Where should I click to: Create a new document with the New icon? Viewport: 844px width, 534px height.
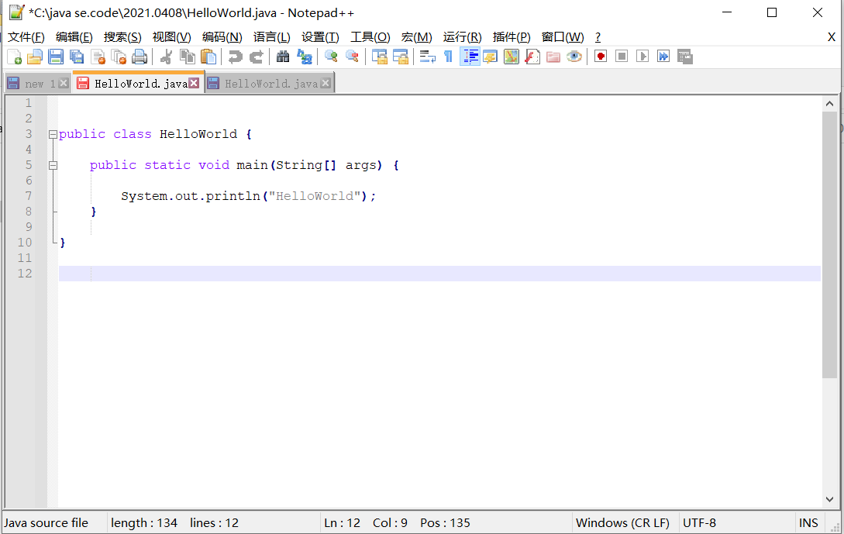click(15, 57)
